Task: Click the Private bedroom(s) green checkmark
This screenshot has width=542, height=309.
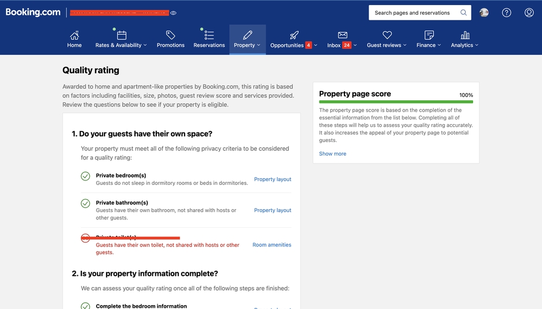Action: (x=85, y=176)
